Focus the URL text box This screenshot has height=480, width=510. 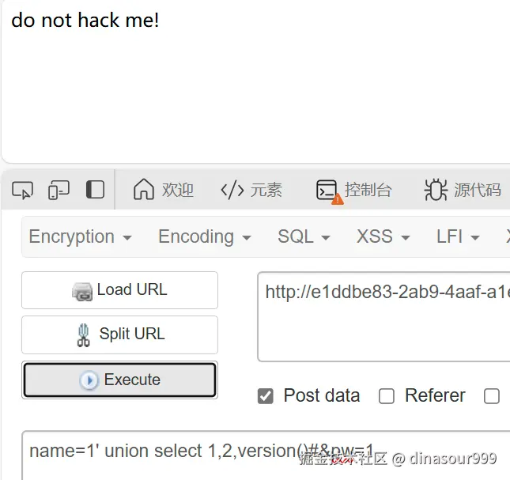coord(383,317)
